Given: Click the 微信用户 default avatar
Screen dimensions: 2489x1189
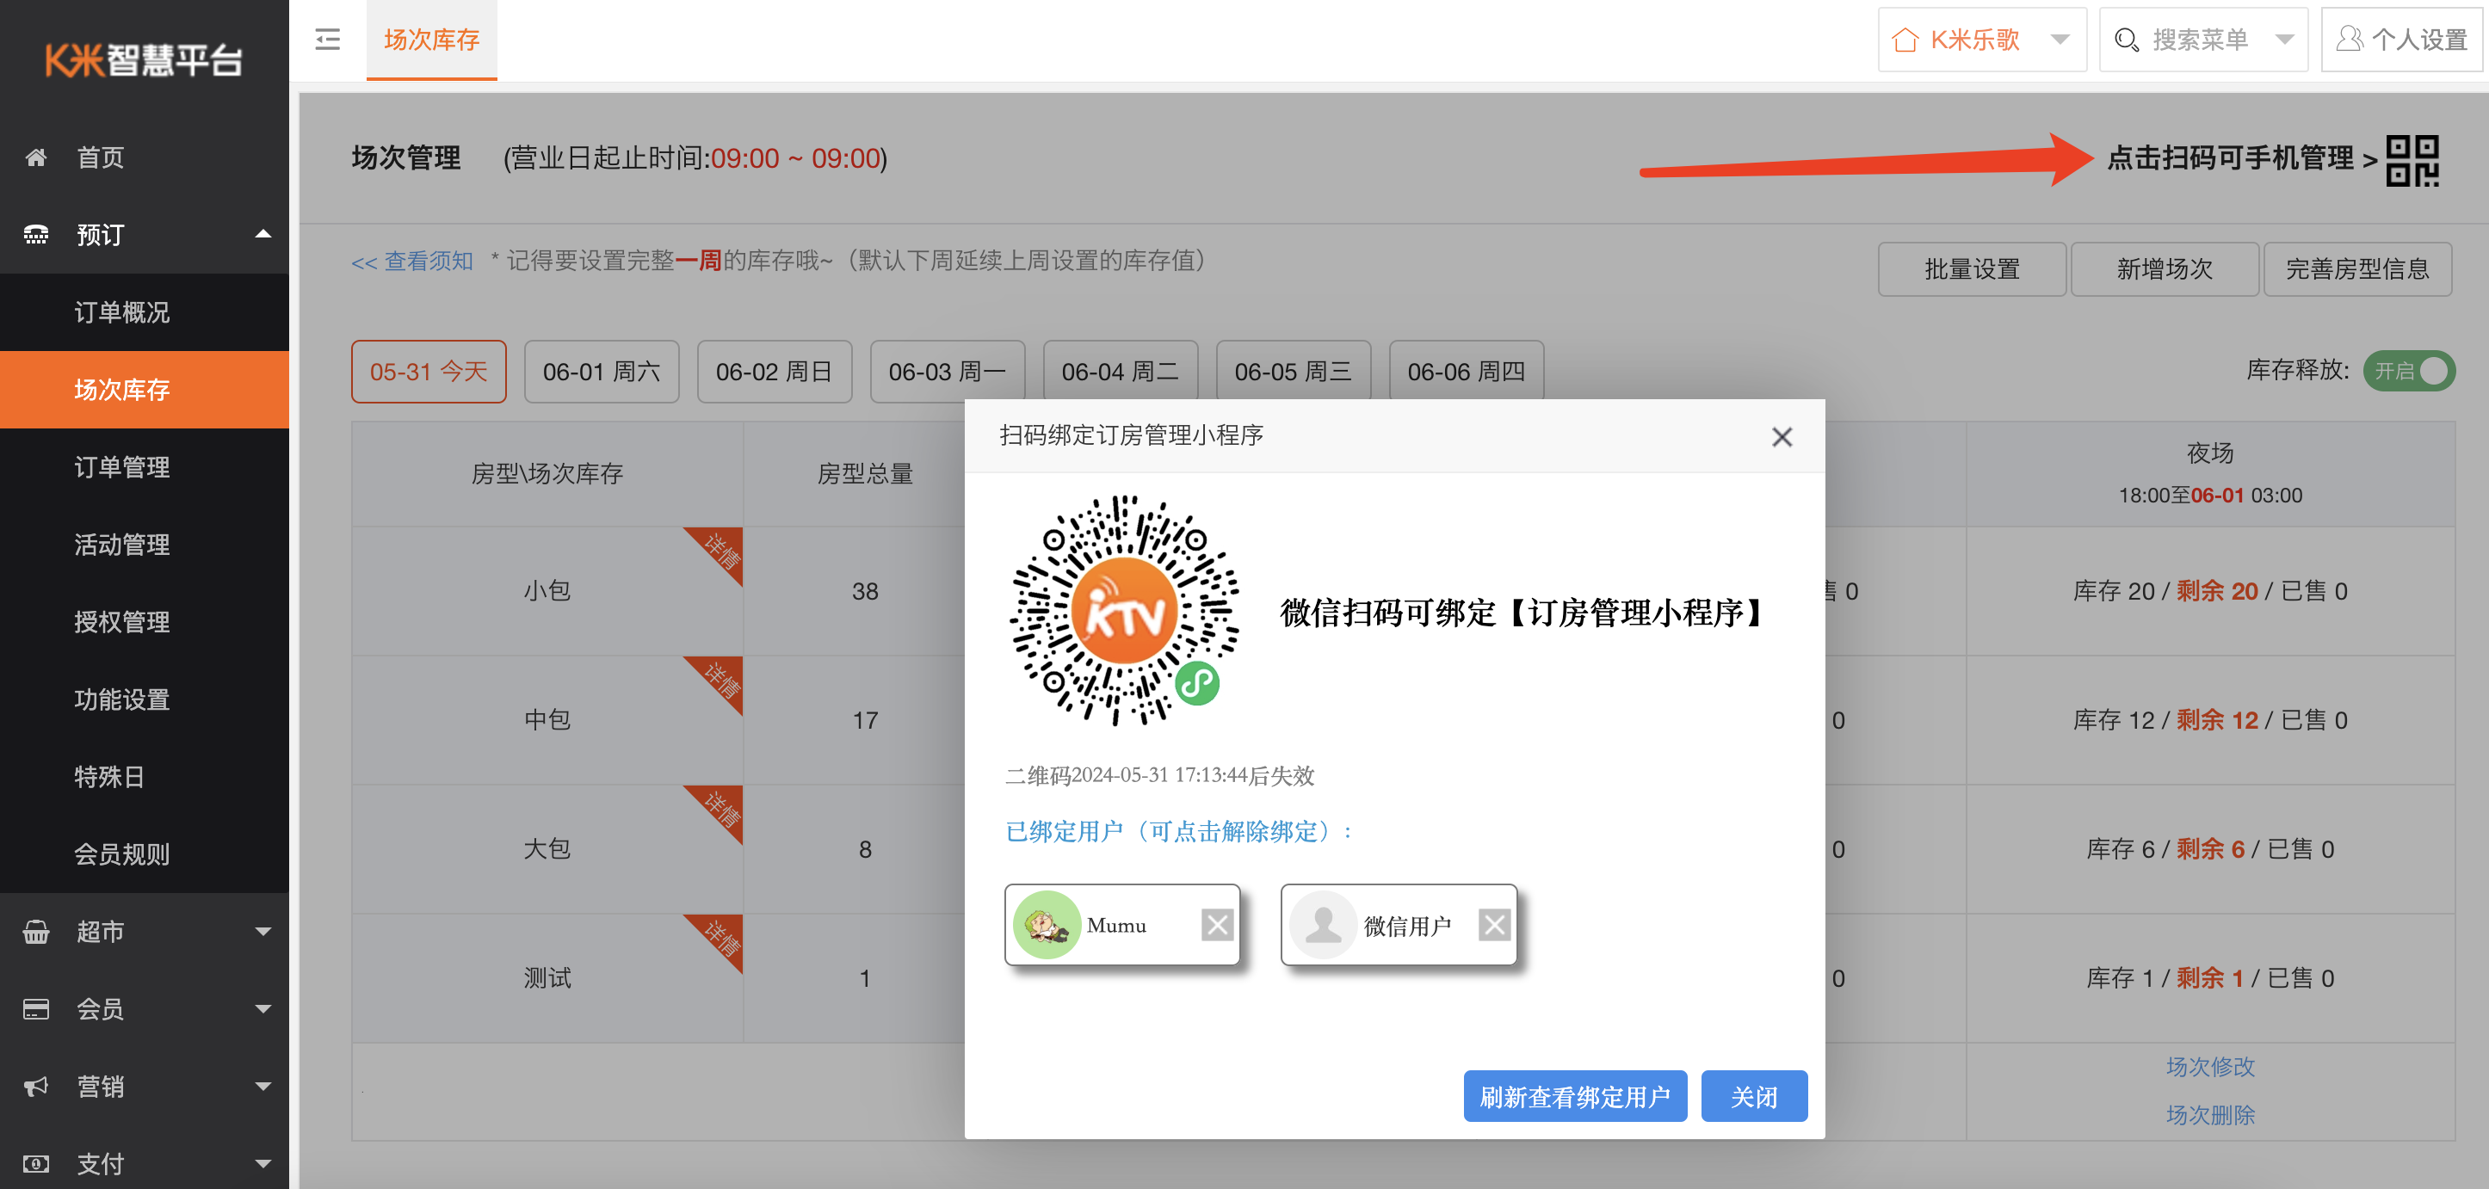Looking at the screenshot, I should [x=1323, y=926].
